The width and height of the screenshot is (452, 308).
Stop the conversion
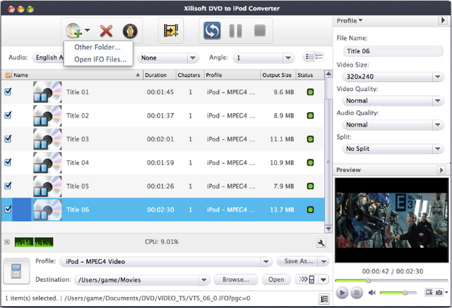click(260, 30)
